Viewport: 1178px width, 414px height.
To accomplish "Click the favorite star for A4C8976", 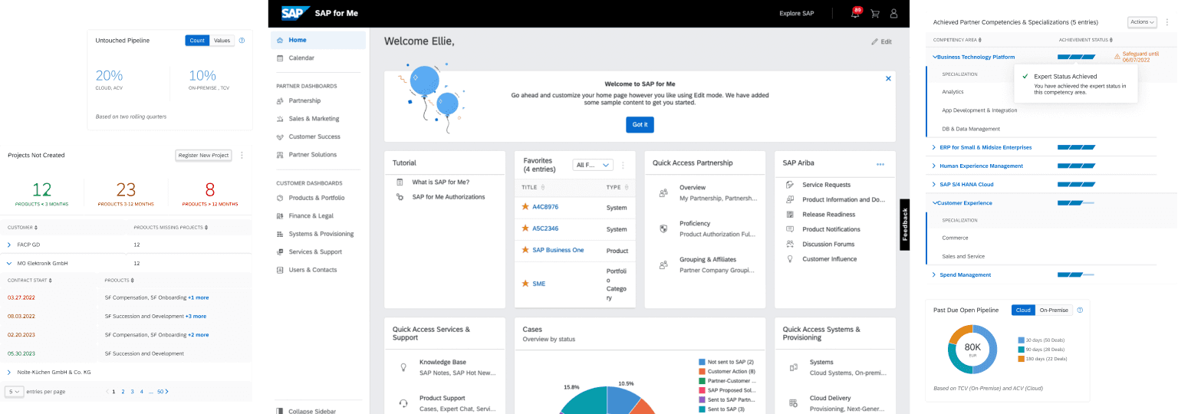I will (x=525, y=207).
